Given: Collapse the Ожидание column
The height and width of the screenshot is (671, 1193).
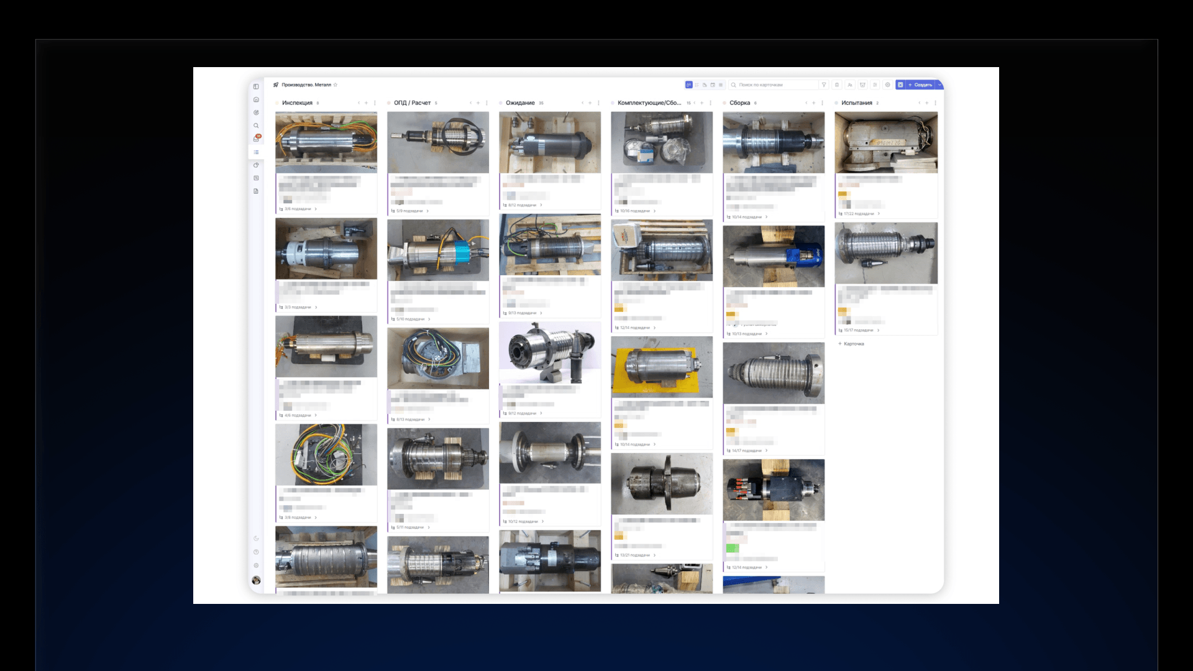Looking at the screenshot, I should [x=582, y=103].
